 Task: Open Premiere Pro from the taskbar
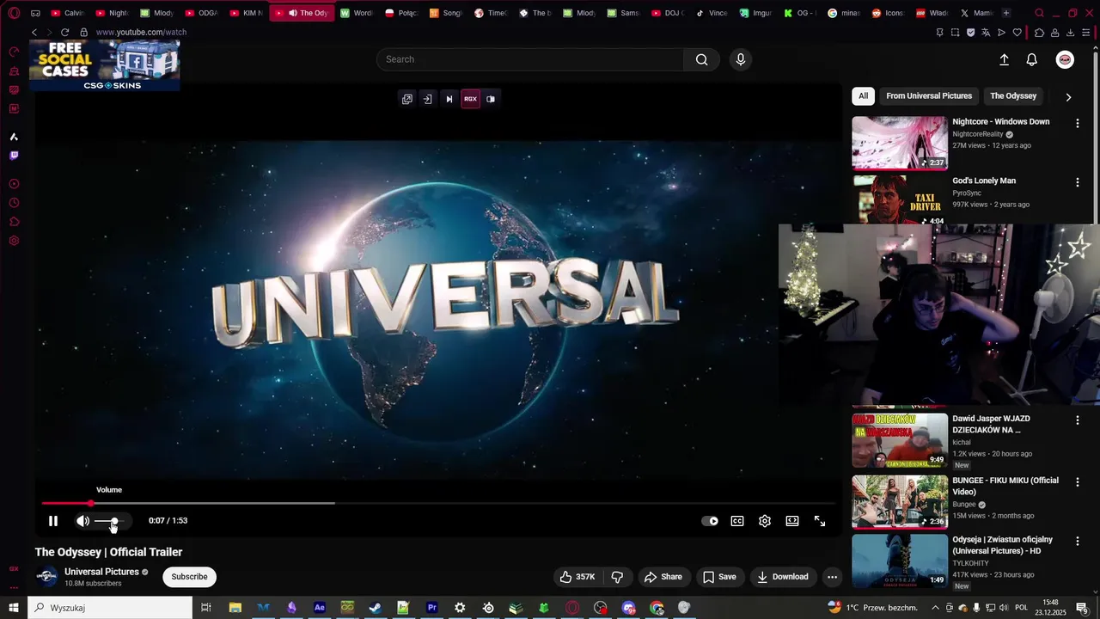[432, 608]
